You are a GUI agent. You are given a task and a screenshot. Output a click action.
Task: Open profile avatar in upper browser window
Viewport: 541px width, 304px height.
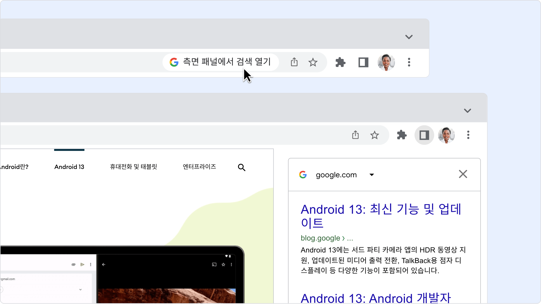[x=386, y=62]
